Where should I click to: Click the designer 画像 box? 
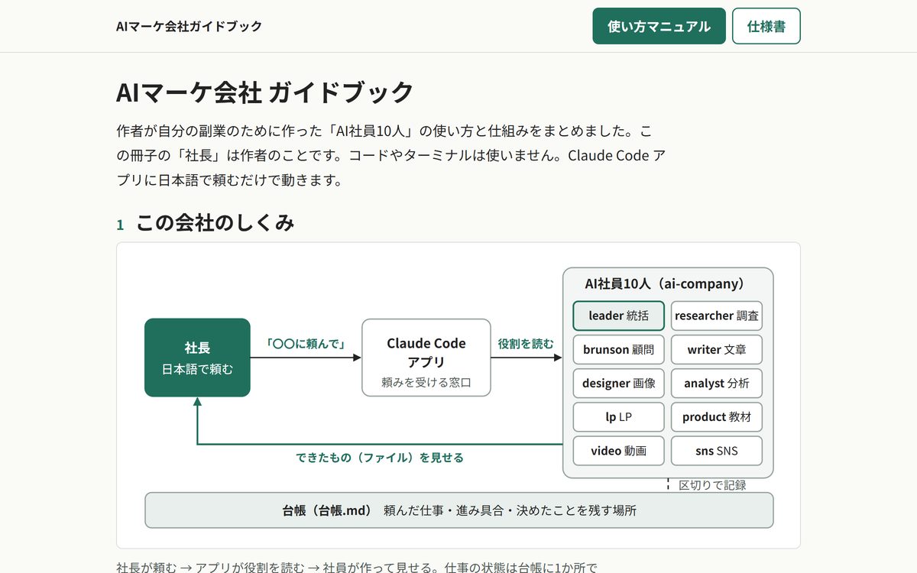[x=618, y=383]
